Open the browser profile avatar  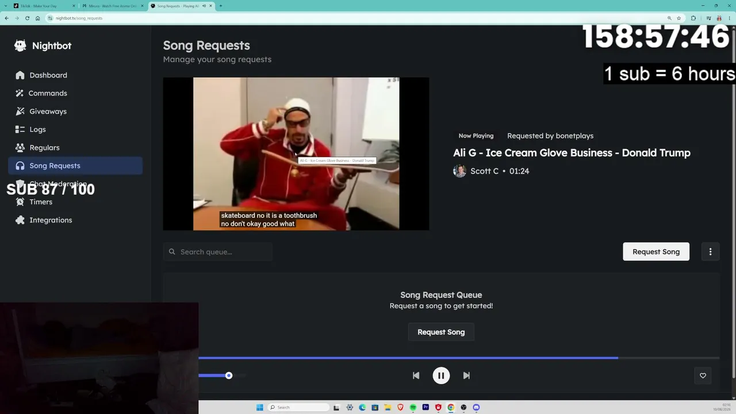tap(719, 18)
